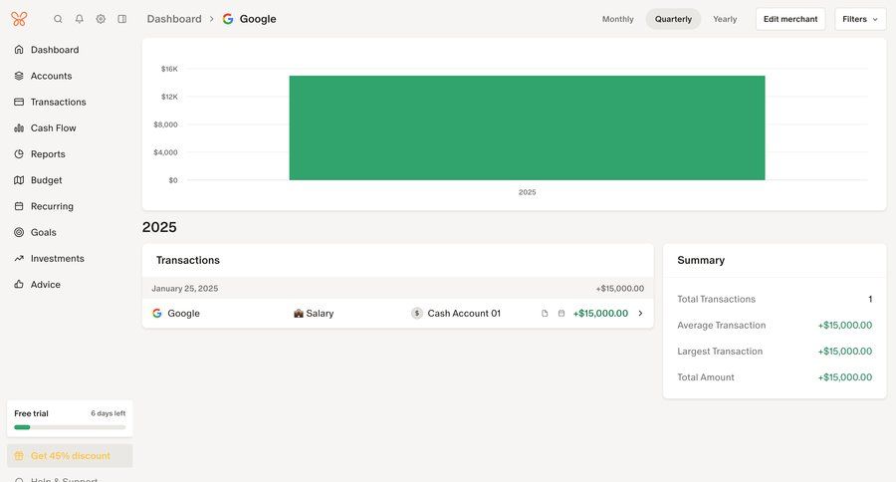Open settings gear icon
Screen dimensions: 896x482
click(101, 19)
